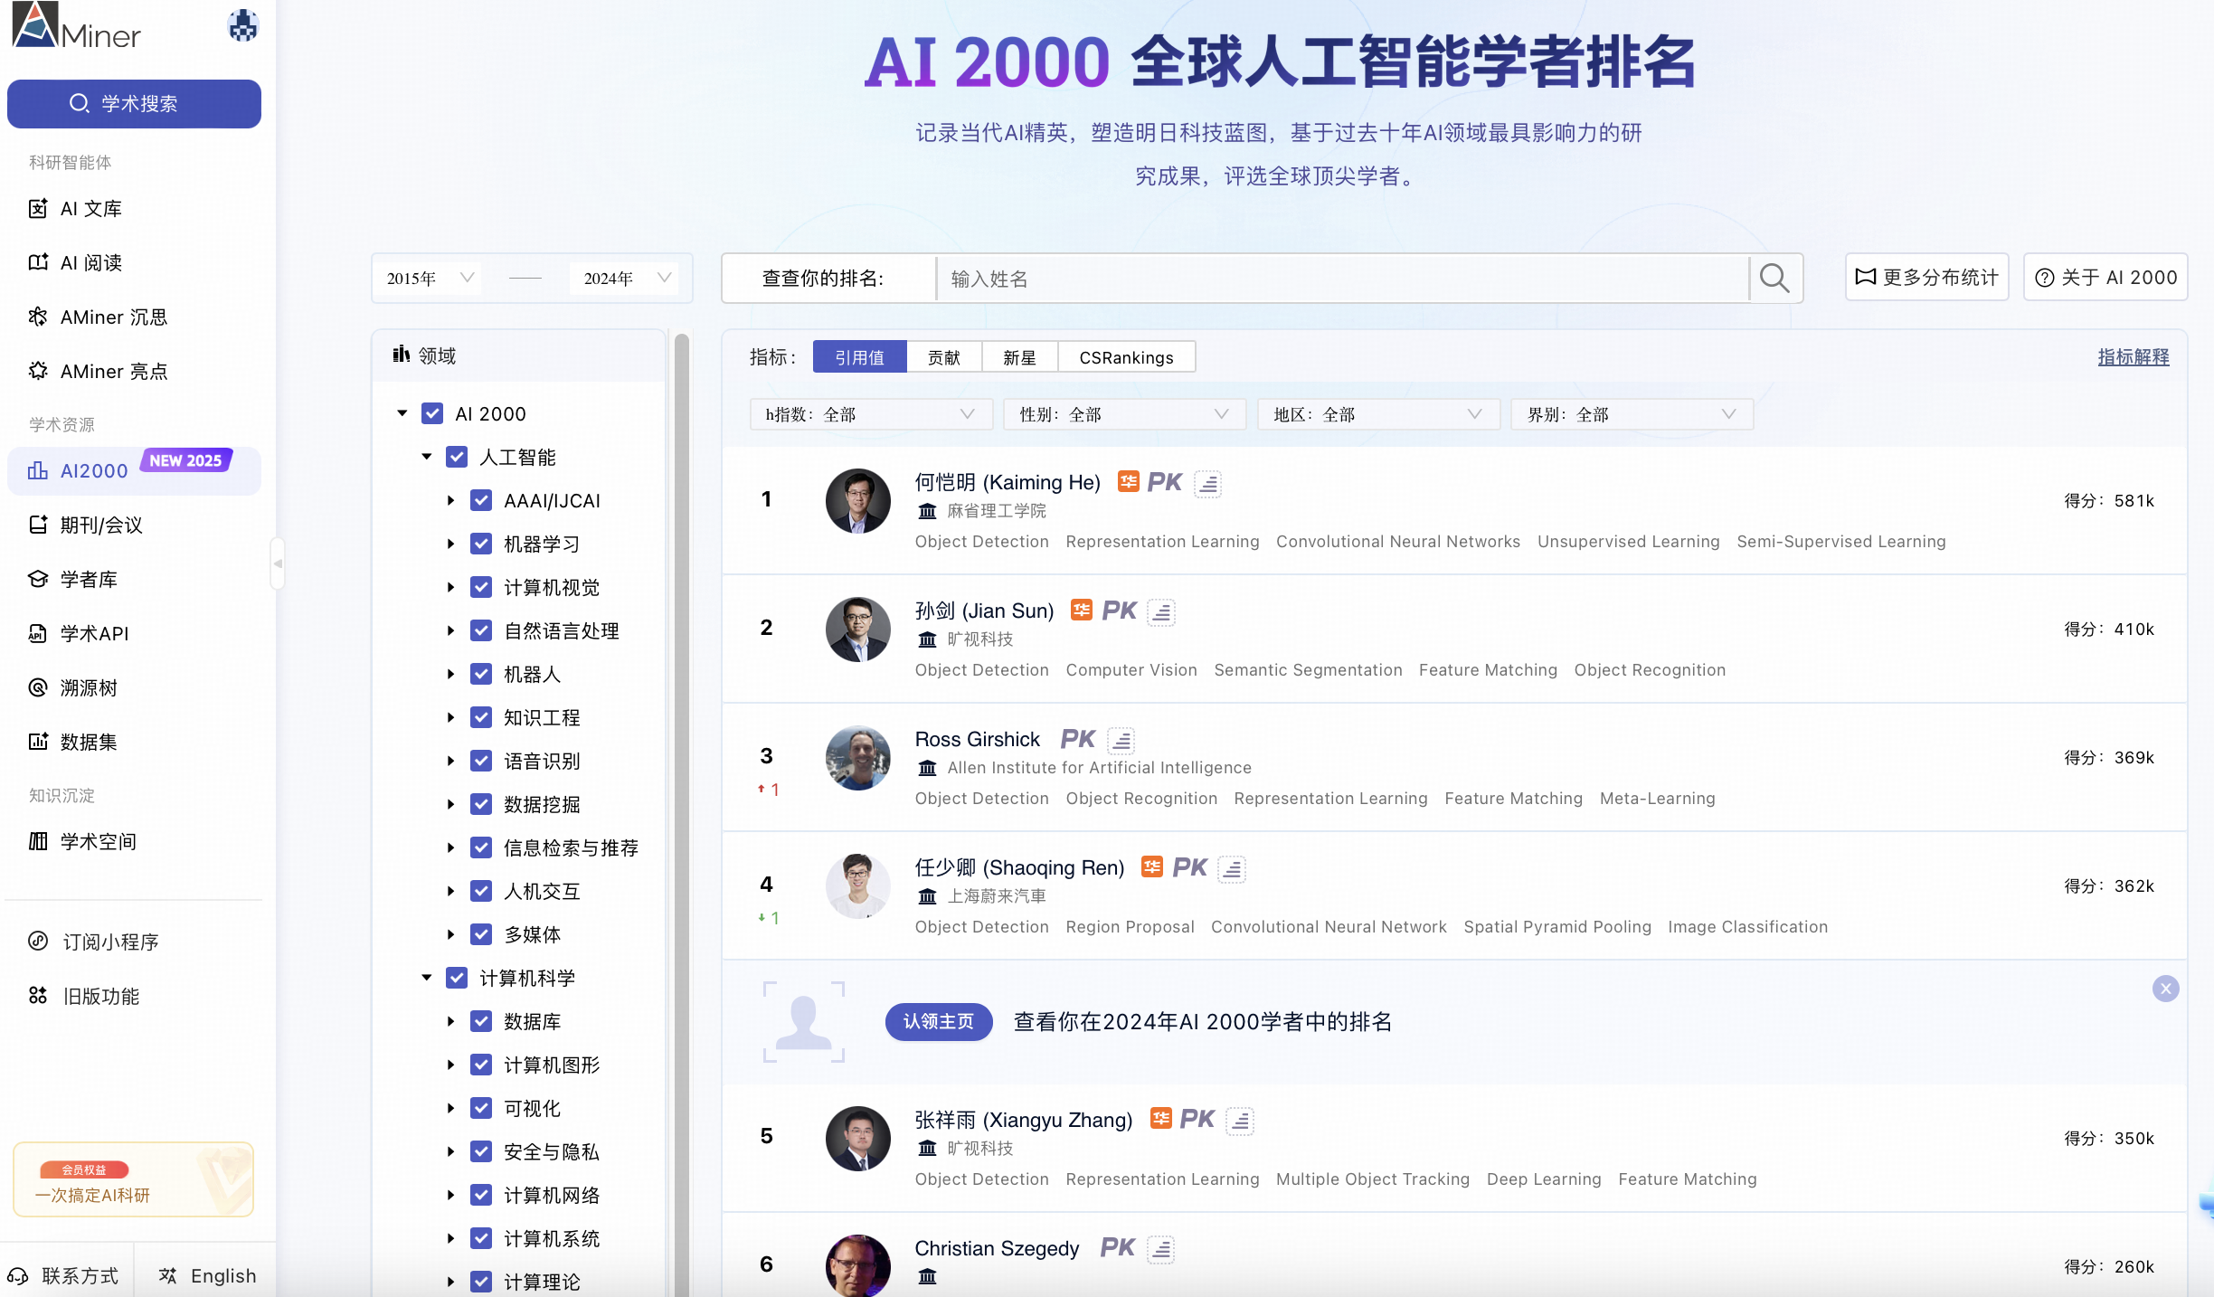Open AMiner 沉思 in the sidebar
The width and height of the screenshot is (2214, 1297).
point(112,317)
